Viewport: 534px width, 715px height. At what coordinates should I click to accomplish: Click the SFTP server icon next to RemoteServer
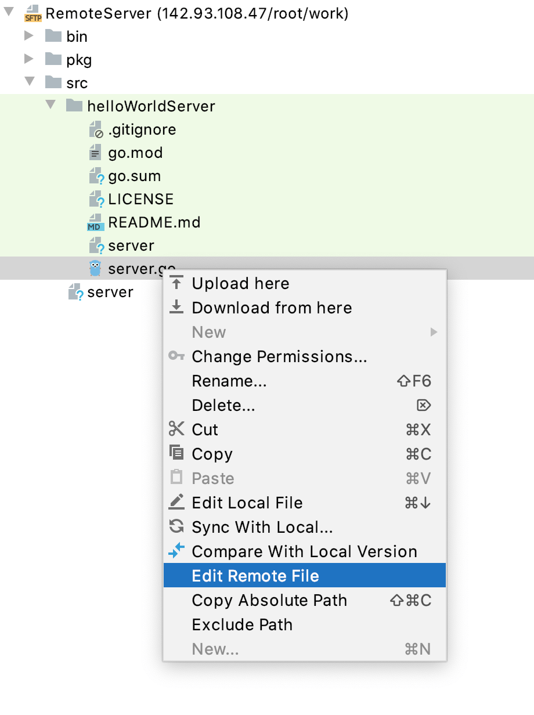click(32, 13)
